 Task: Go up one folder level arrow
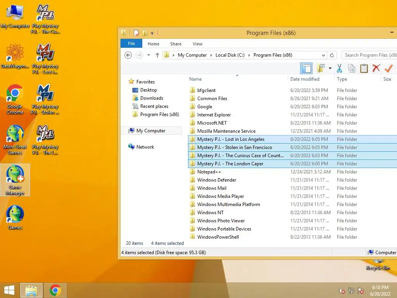pos(157,55)
